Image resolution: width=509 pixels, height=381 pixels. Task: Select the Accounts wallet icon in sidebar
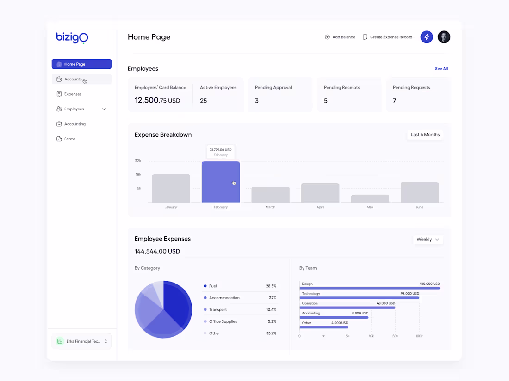(59, 79)
